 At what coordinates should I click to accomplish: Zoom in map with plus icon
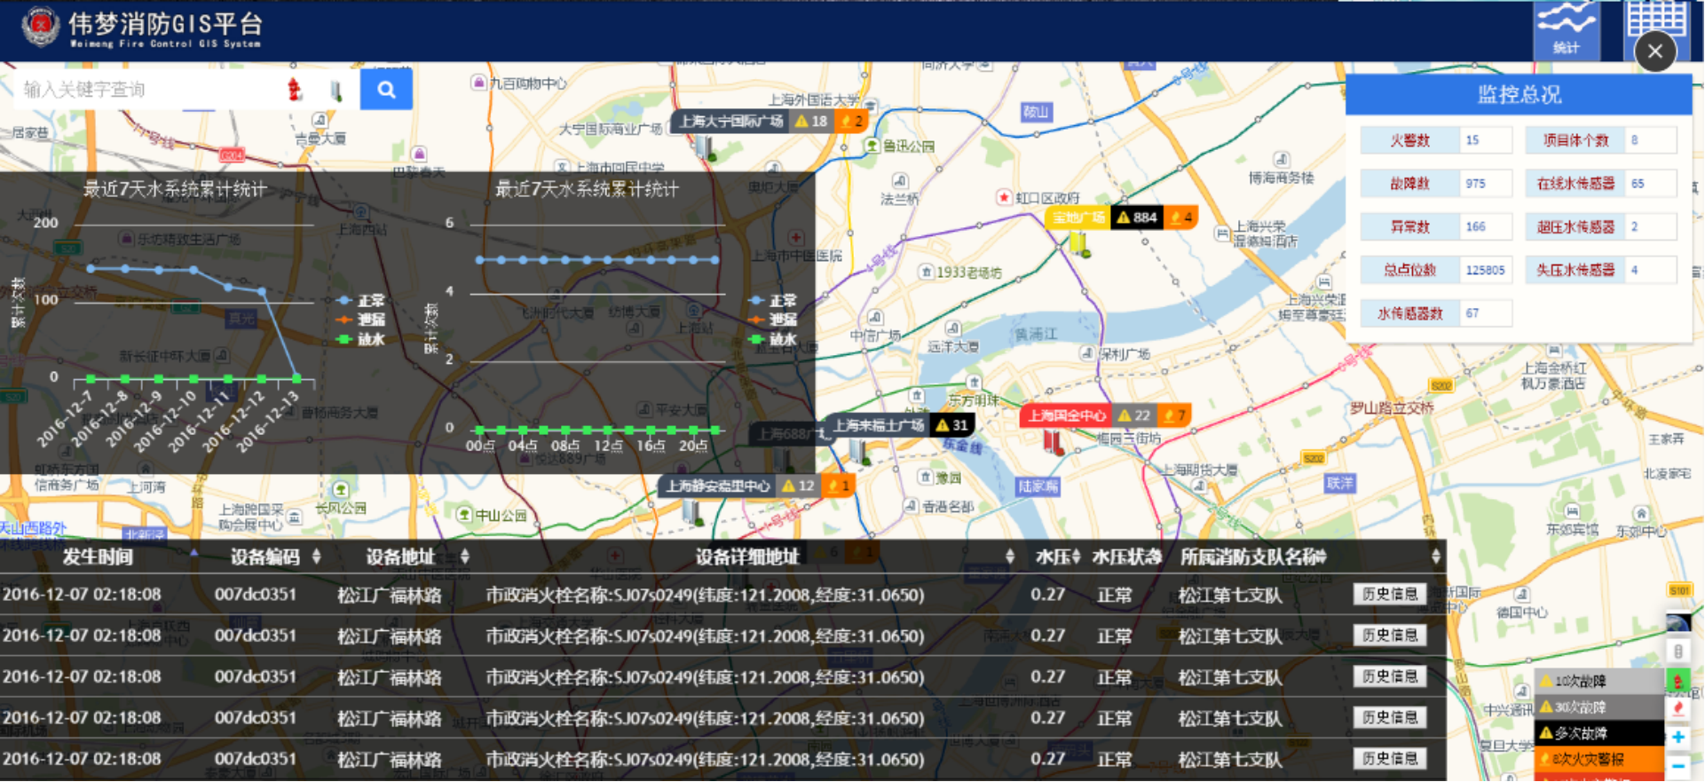(x=1677, y=737)
